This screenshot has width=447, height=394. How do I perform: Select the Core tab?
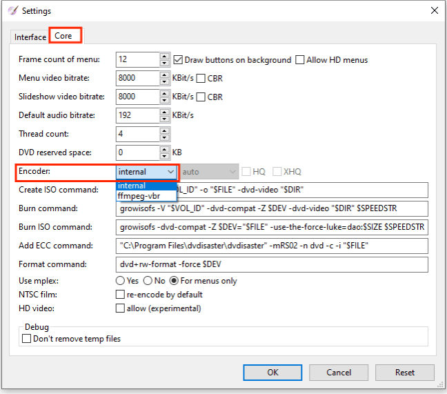[x=63, y=36]
